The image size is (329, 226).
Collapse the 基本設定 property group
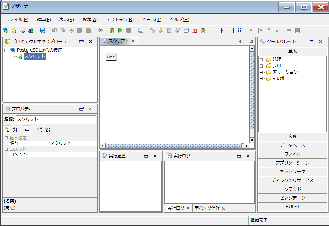click(x=6, y=138)
